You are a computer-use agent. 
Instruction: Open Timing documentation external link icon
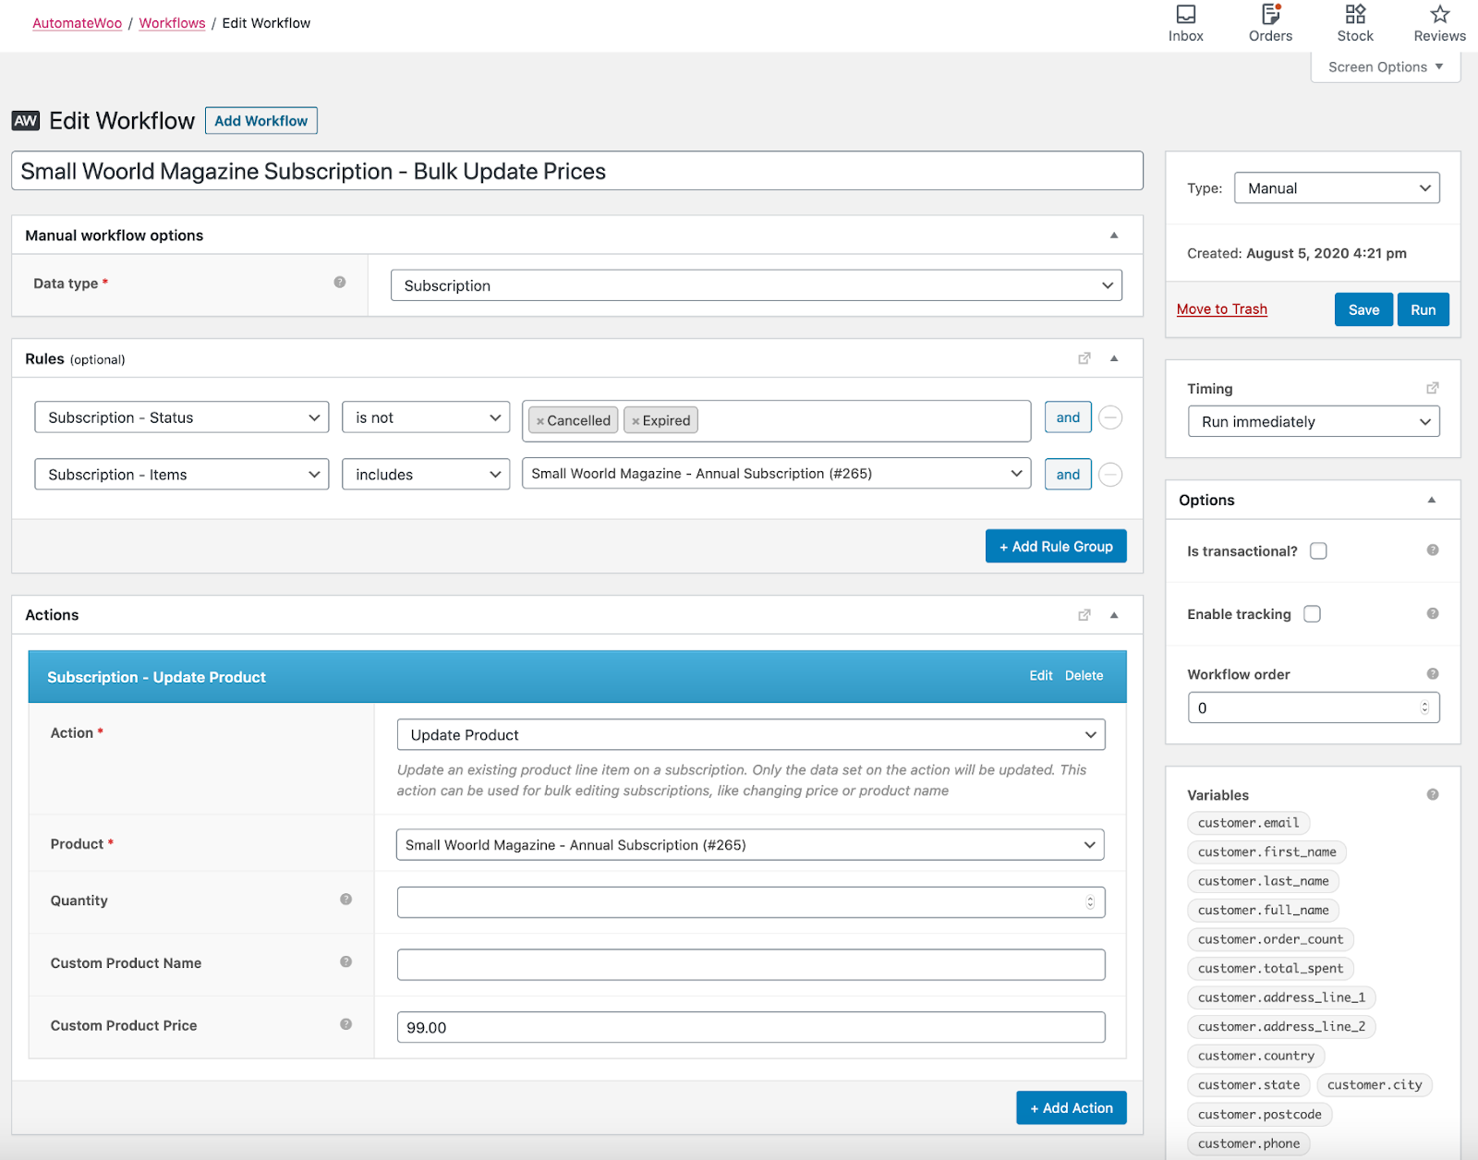(x=1433, y=388)
